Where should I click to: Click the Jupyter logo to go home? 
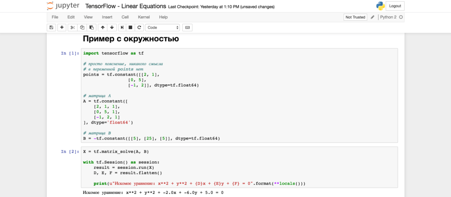(x=62, y=7)
